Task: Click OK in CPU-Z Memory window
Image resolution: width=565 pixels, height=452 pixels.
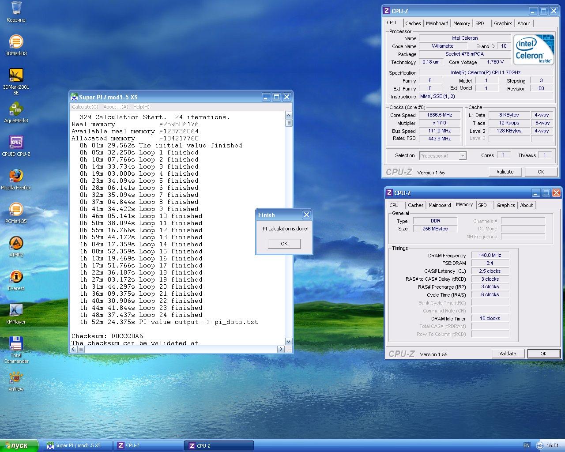Action: coord(543,354)
